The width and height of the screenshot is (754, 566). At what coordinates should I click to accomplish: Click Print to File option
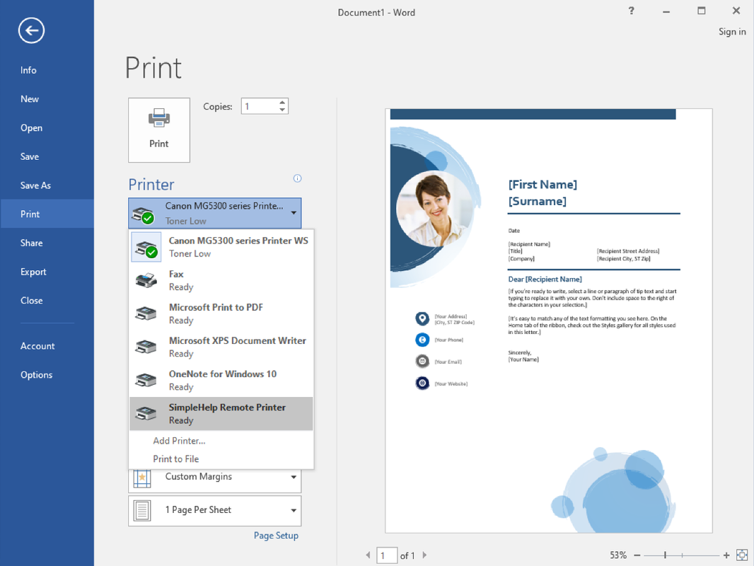click(x=175, y=459)
